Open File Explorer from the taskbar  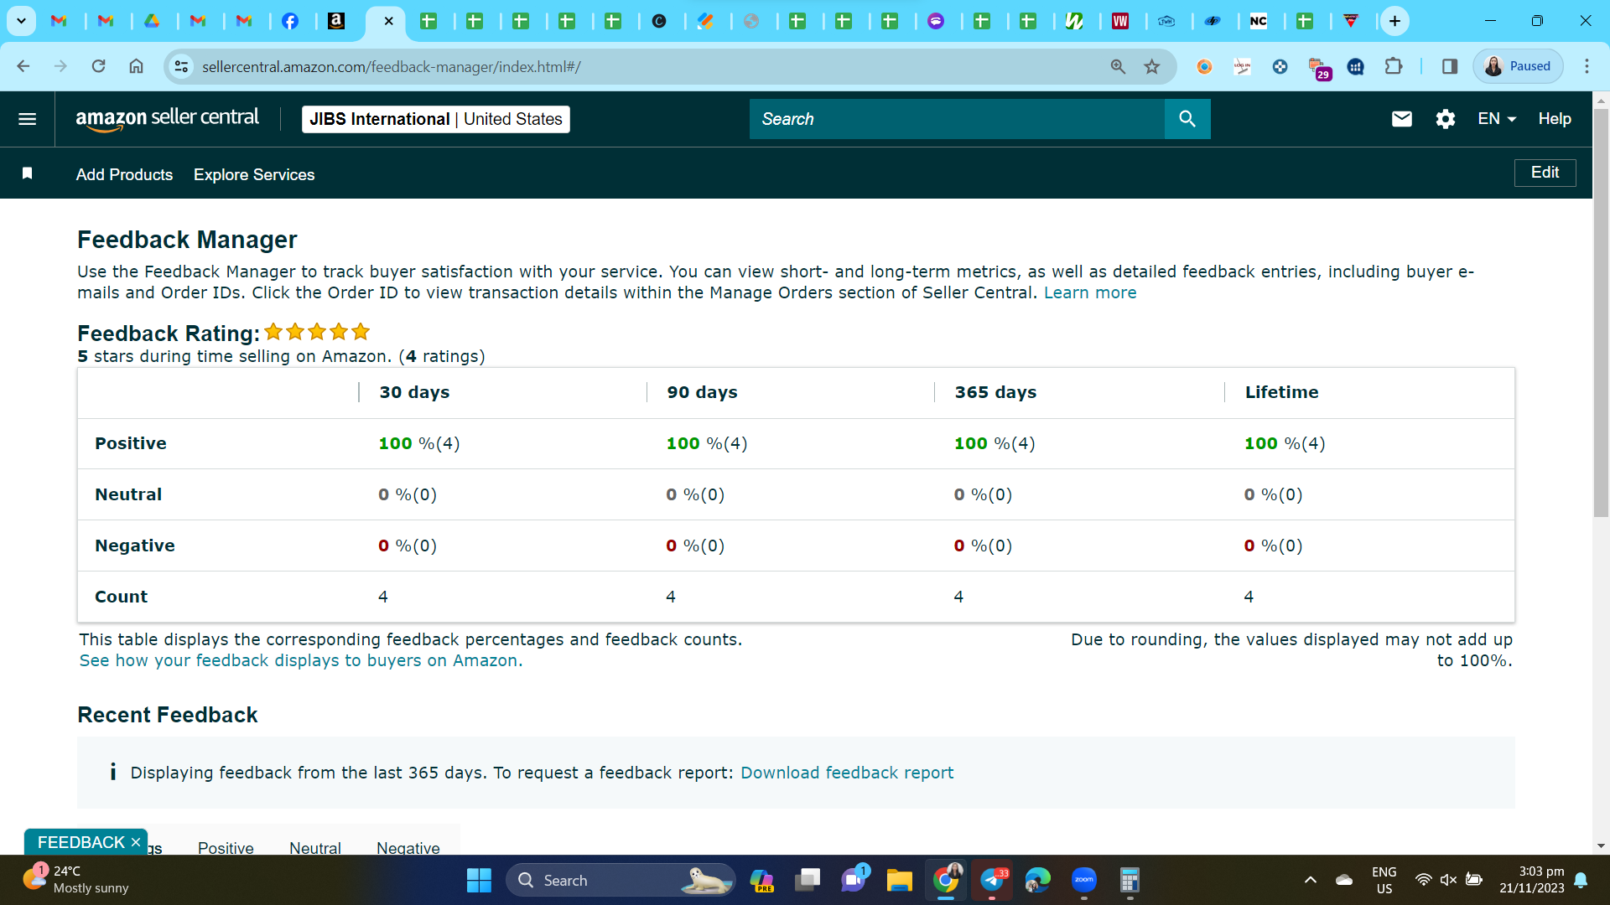coord(899,880)
